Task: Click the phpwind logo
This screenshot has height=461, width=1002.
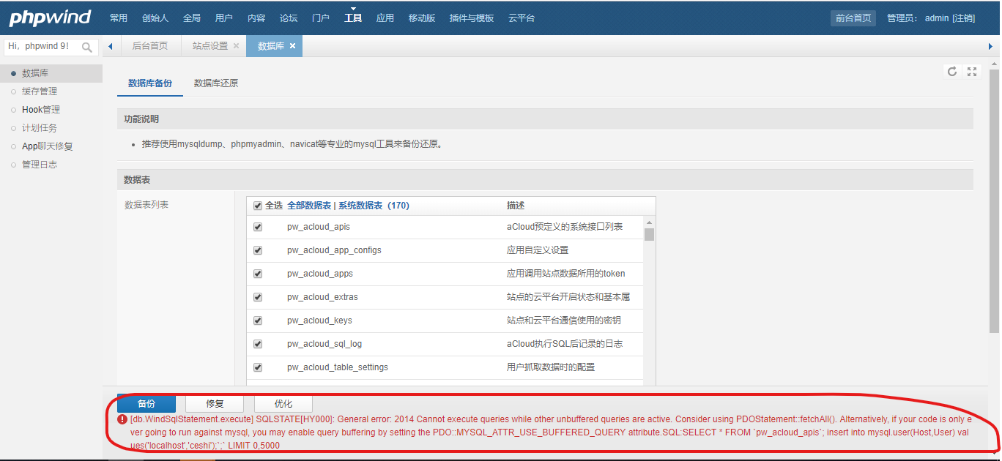Action: pos(48,17)
